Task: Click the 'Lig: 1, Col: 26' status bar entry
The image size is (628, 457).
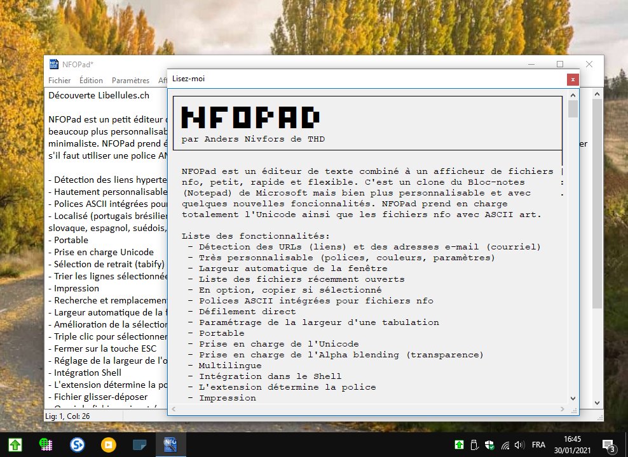Action: click(x=67, y=416)
